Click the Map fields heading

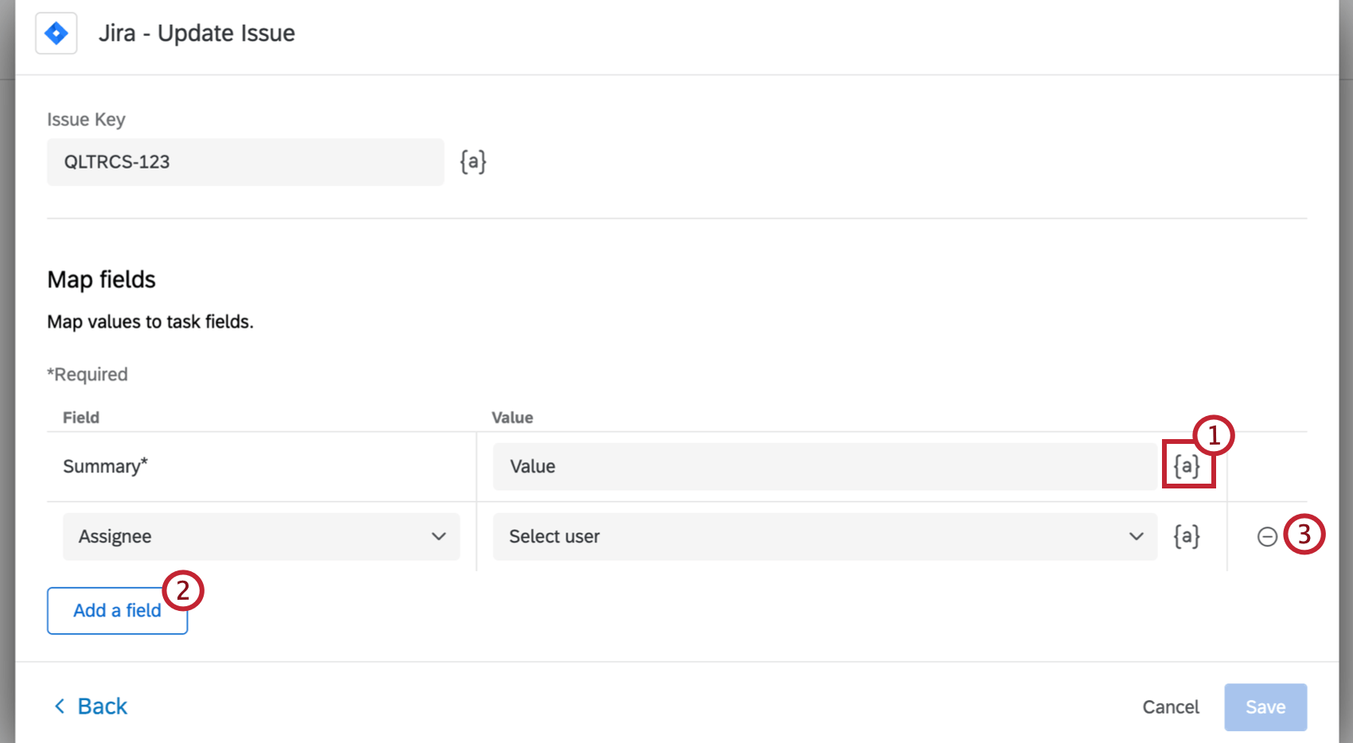pos(101,279)
